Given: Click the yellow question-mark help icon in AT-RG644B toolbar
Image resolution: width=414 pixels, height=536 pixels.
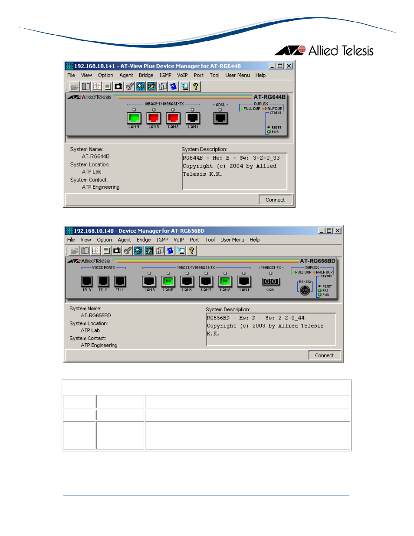Looking at the screenshot, I should (196, 86).
